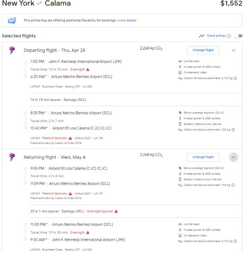
Task: Click the info icon beside departing 2,102 kg
Action: tap(235, 78)
